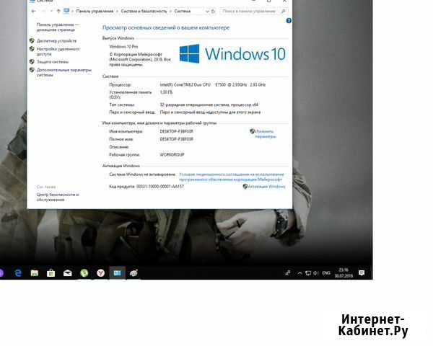Open Диспетчер устройств in the sidebar
The height and width of the screenshot is (346, 433).
point(56,41)
